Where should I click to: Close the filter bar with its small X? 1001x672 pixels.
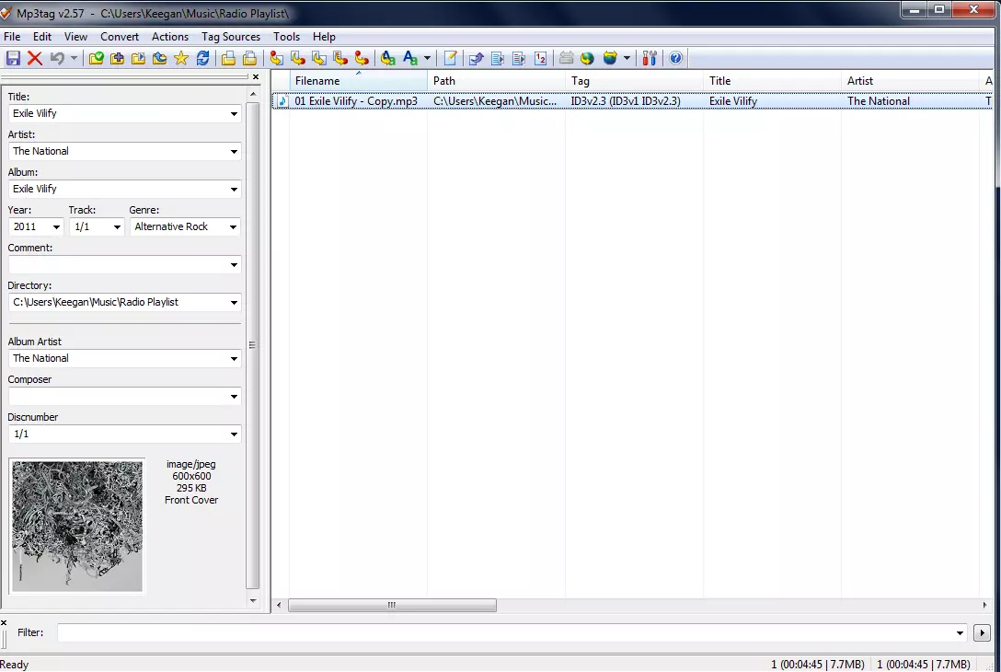pos(4,622)
